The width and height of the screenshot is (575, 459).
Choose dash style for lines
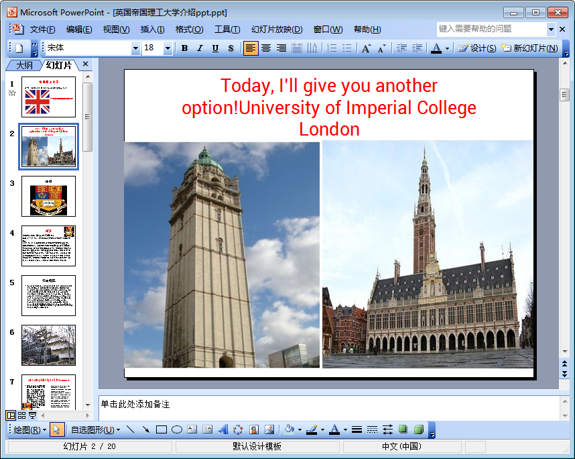coord(372,429)
